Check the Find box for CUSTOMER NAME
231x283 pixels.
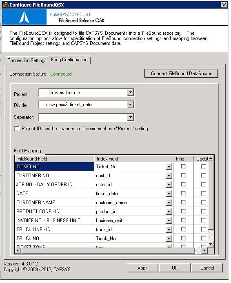tap(183, 202)
